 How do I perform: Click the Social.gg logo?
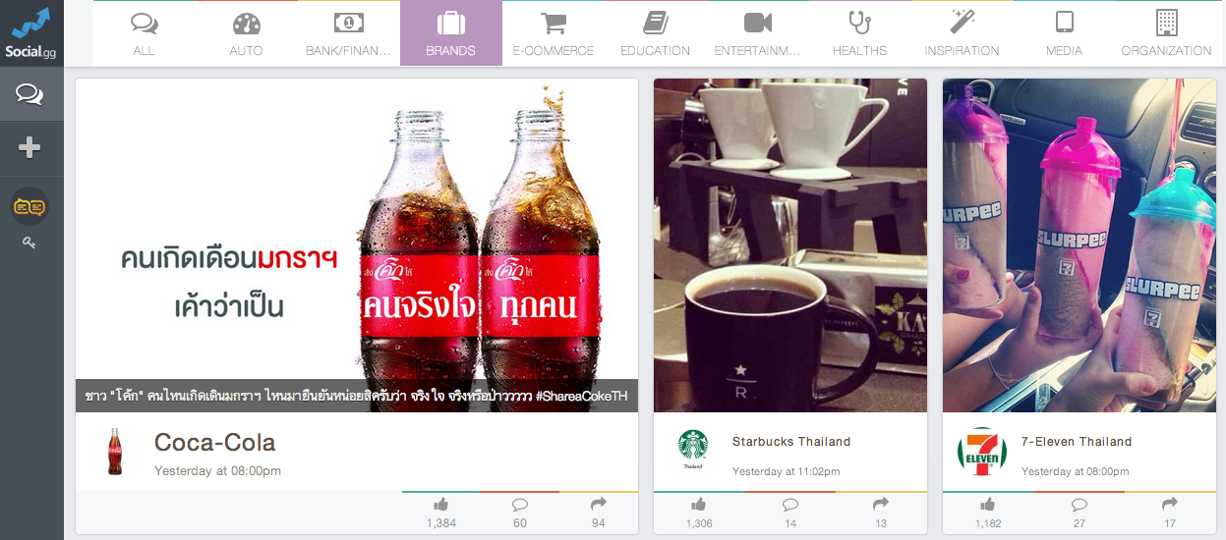click(x=31, y=33)
